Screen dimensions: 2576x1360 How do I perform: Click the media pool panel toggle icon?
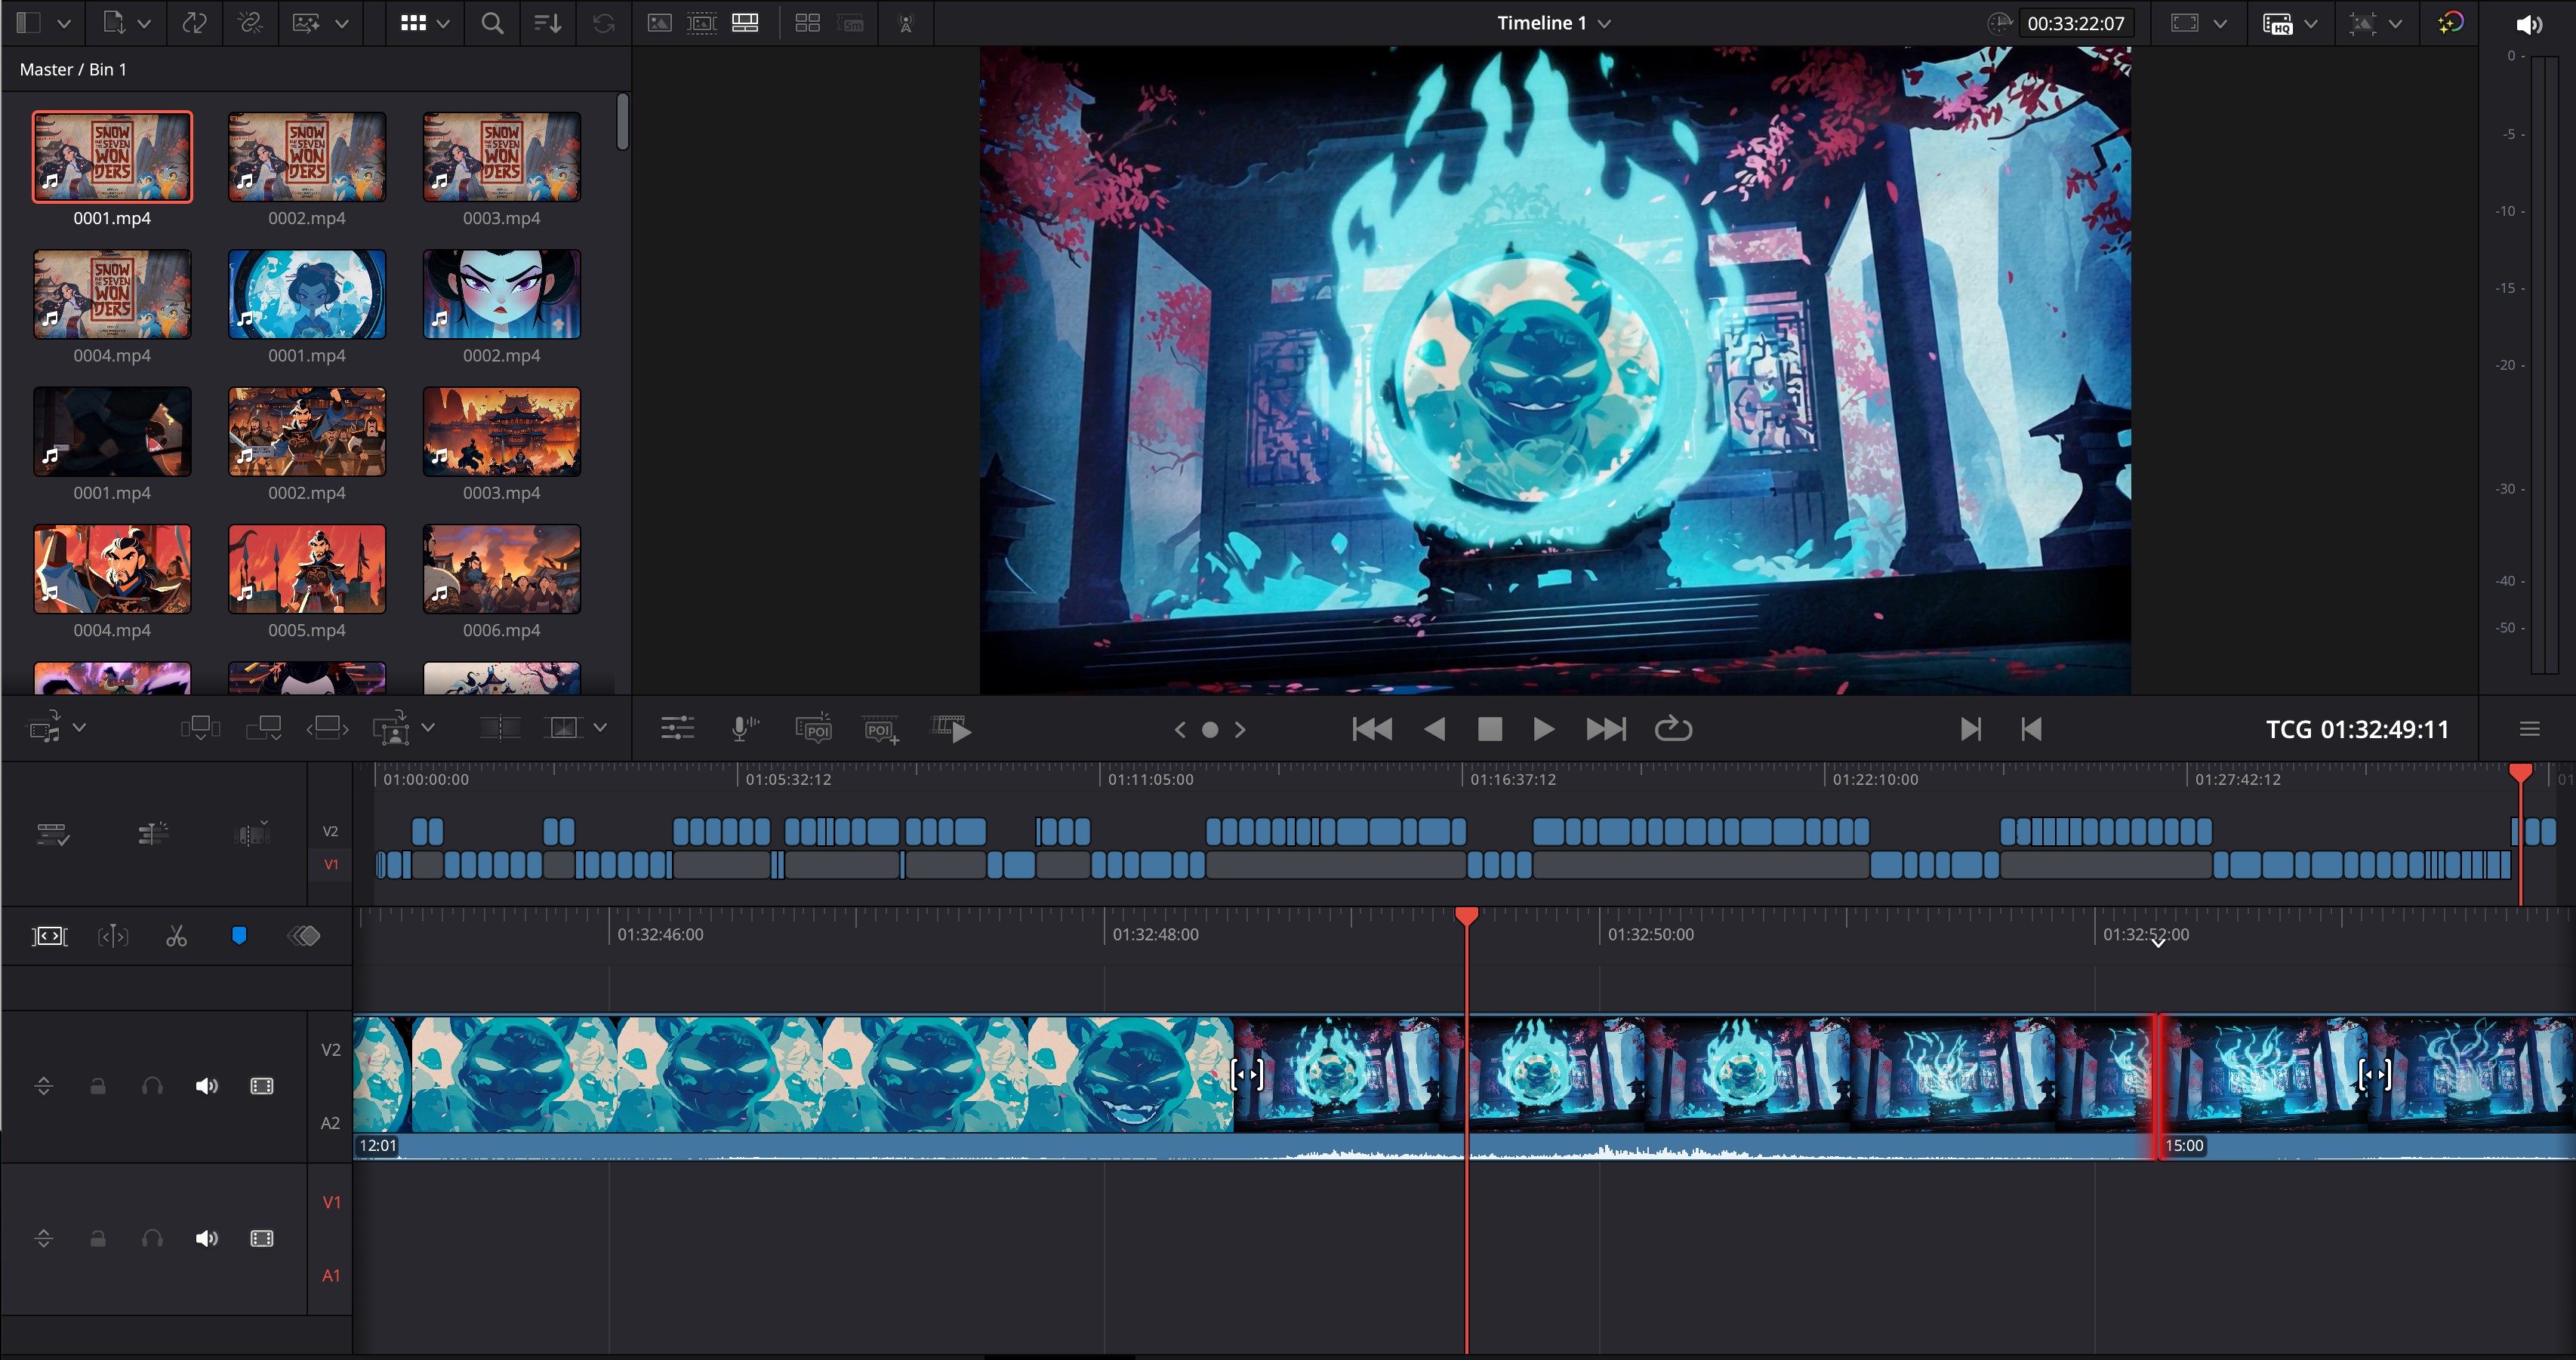29,23
